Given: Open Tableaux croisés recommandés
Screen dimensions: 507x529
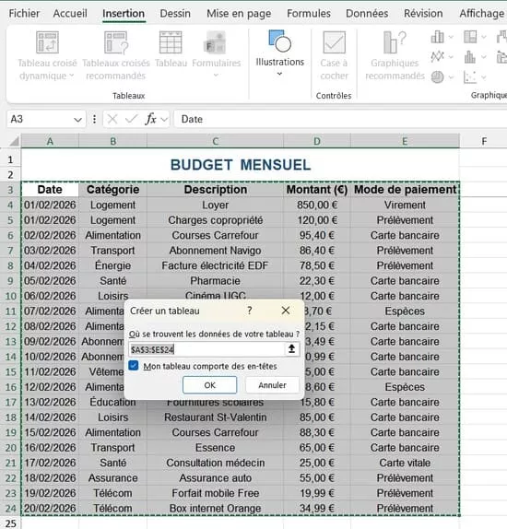Looking at the screenshot, I should pos(116,56).
